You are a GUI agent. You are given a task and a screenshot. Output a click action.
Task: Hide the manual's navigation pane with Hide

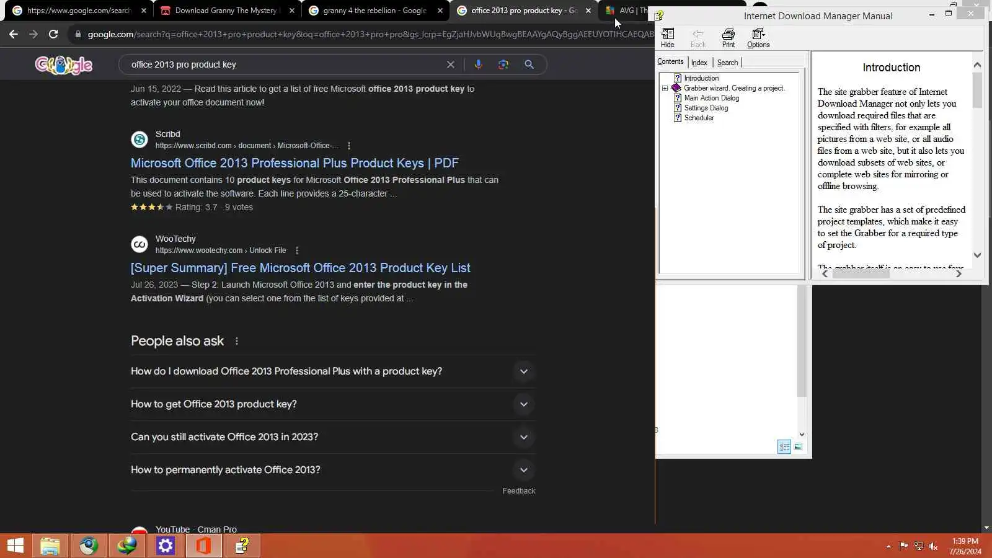click(668, 38)
